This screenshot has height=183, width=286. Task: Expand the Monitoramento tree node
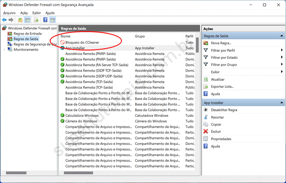click(5, 50)
